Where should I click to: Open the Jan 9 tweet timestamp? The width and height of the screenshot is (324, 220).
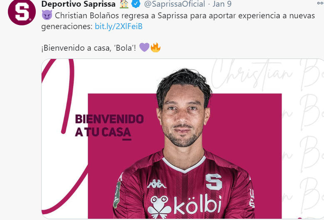(222, 4)
